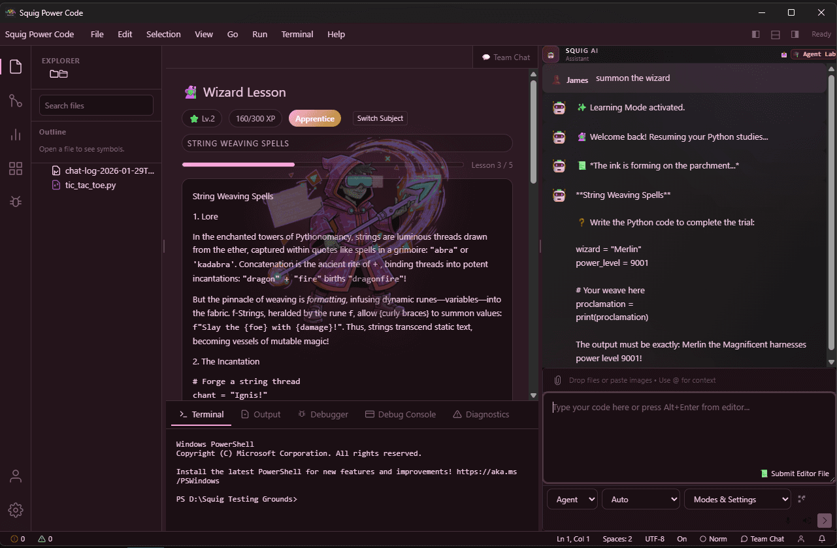Image resolution: width=837 pixels, height=548 pixels.
Task: Click the attachment paperclip icon
Action: [x=557, y=379]
